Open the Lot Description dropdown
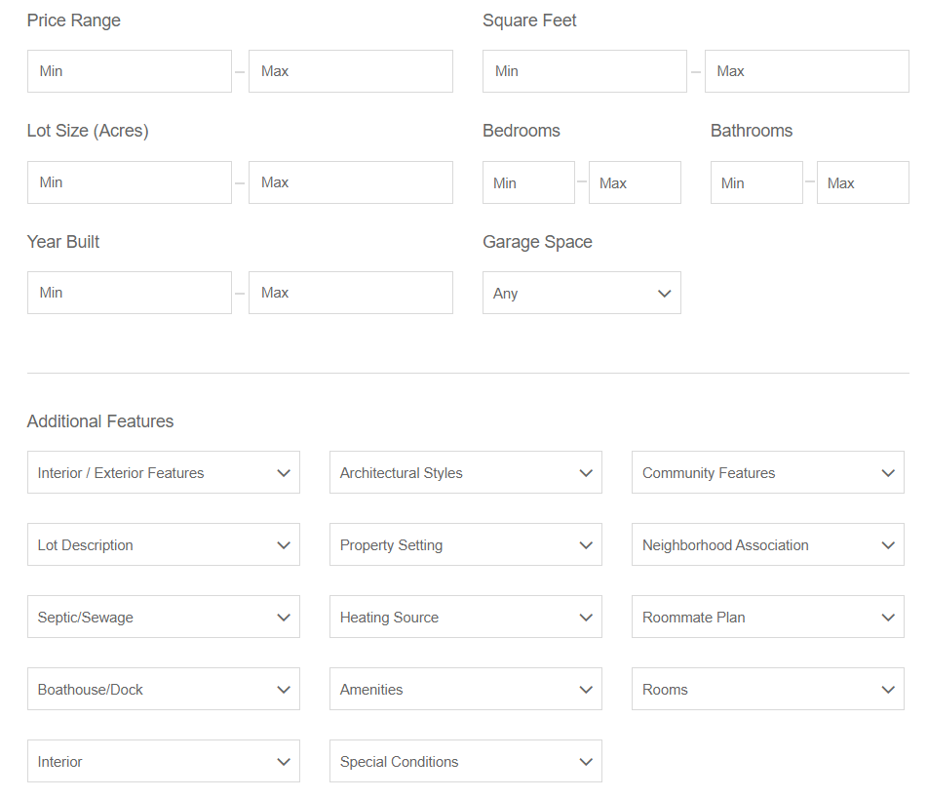 point(164,544)
